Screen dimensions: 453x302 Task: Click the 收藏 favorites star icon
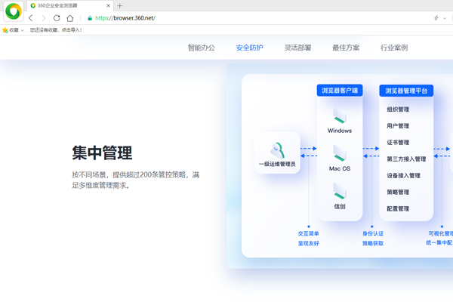(x=5, y=30)
